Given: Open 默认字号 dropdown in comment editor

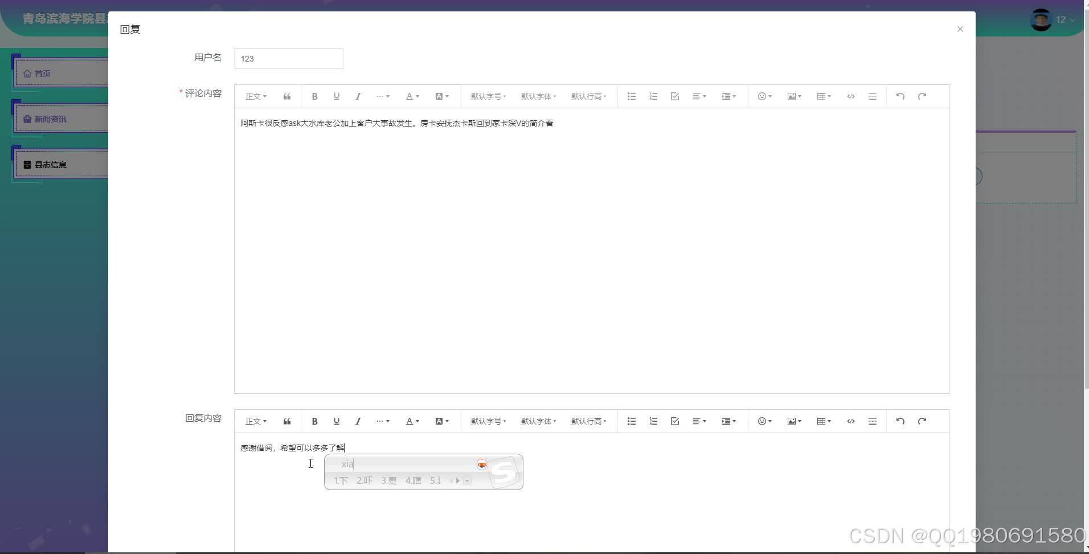Looking at the screenshot, I should [488, 96].
